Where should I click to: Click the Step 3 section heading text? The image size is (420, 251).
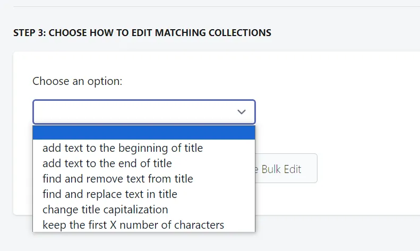(142, 33)
